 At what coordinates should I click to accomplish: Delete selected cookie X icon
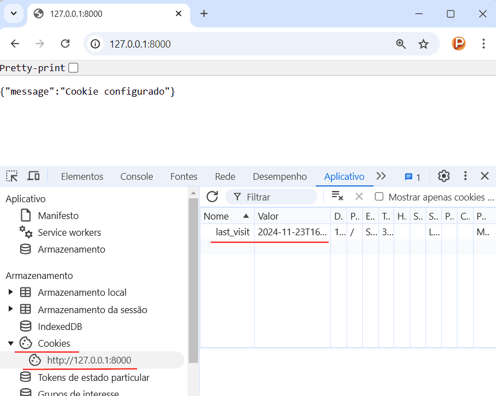359,197
